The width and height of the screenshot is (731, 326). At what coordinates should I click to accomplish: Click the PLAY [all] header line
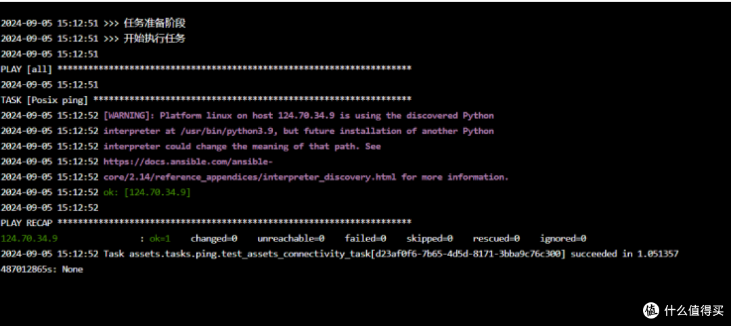pos(206,69)
